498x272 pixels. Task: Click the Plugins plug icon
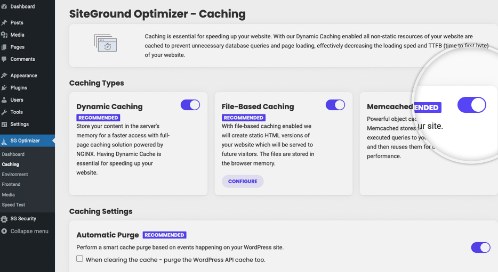[4, 88]
